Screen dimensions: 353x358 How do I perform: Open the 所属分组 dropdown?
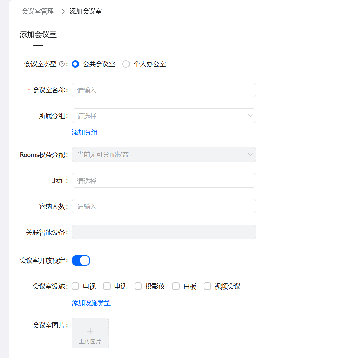164,116
